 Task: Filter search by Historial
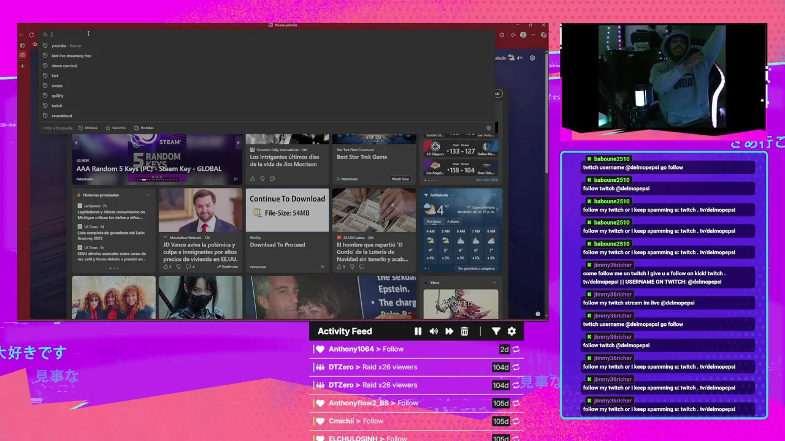click(88, 128)
